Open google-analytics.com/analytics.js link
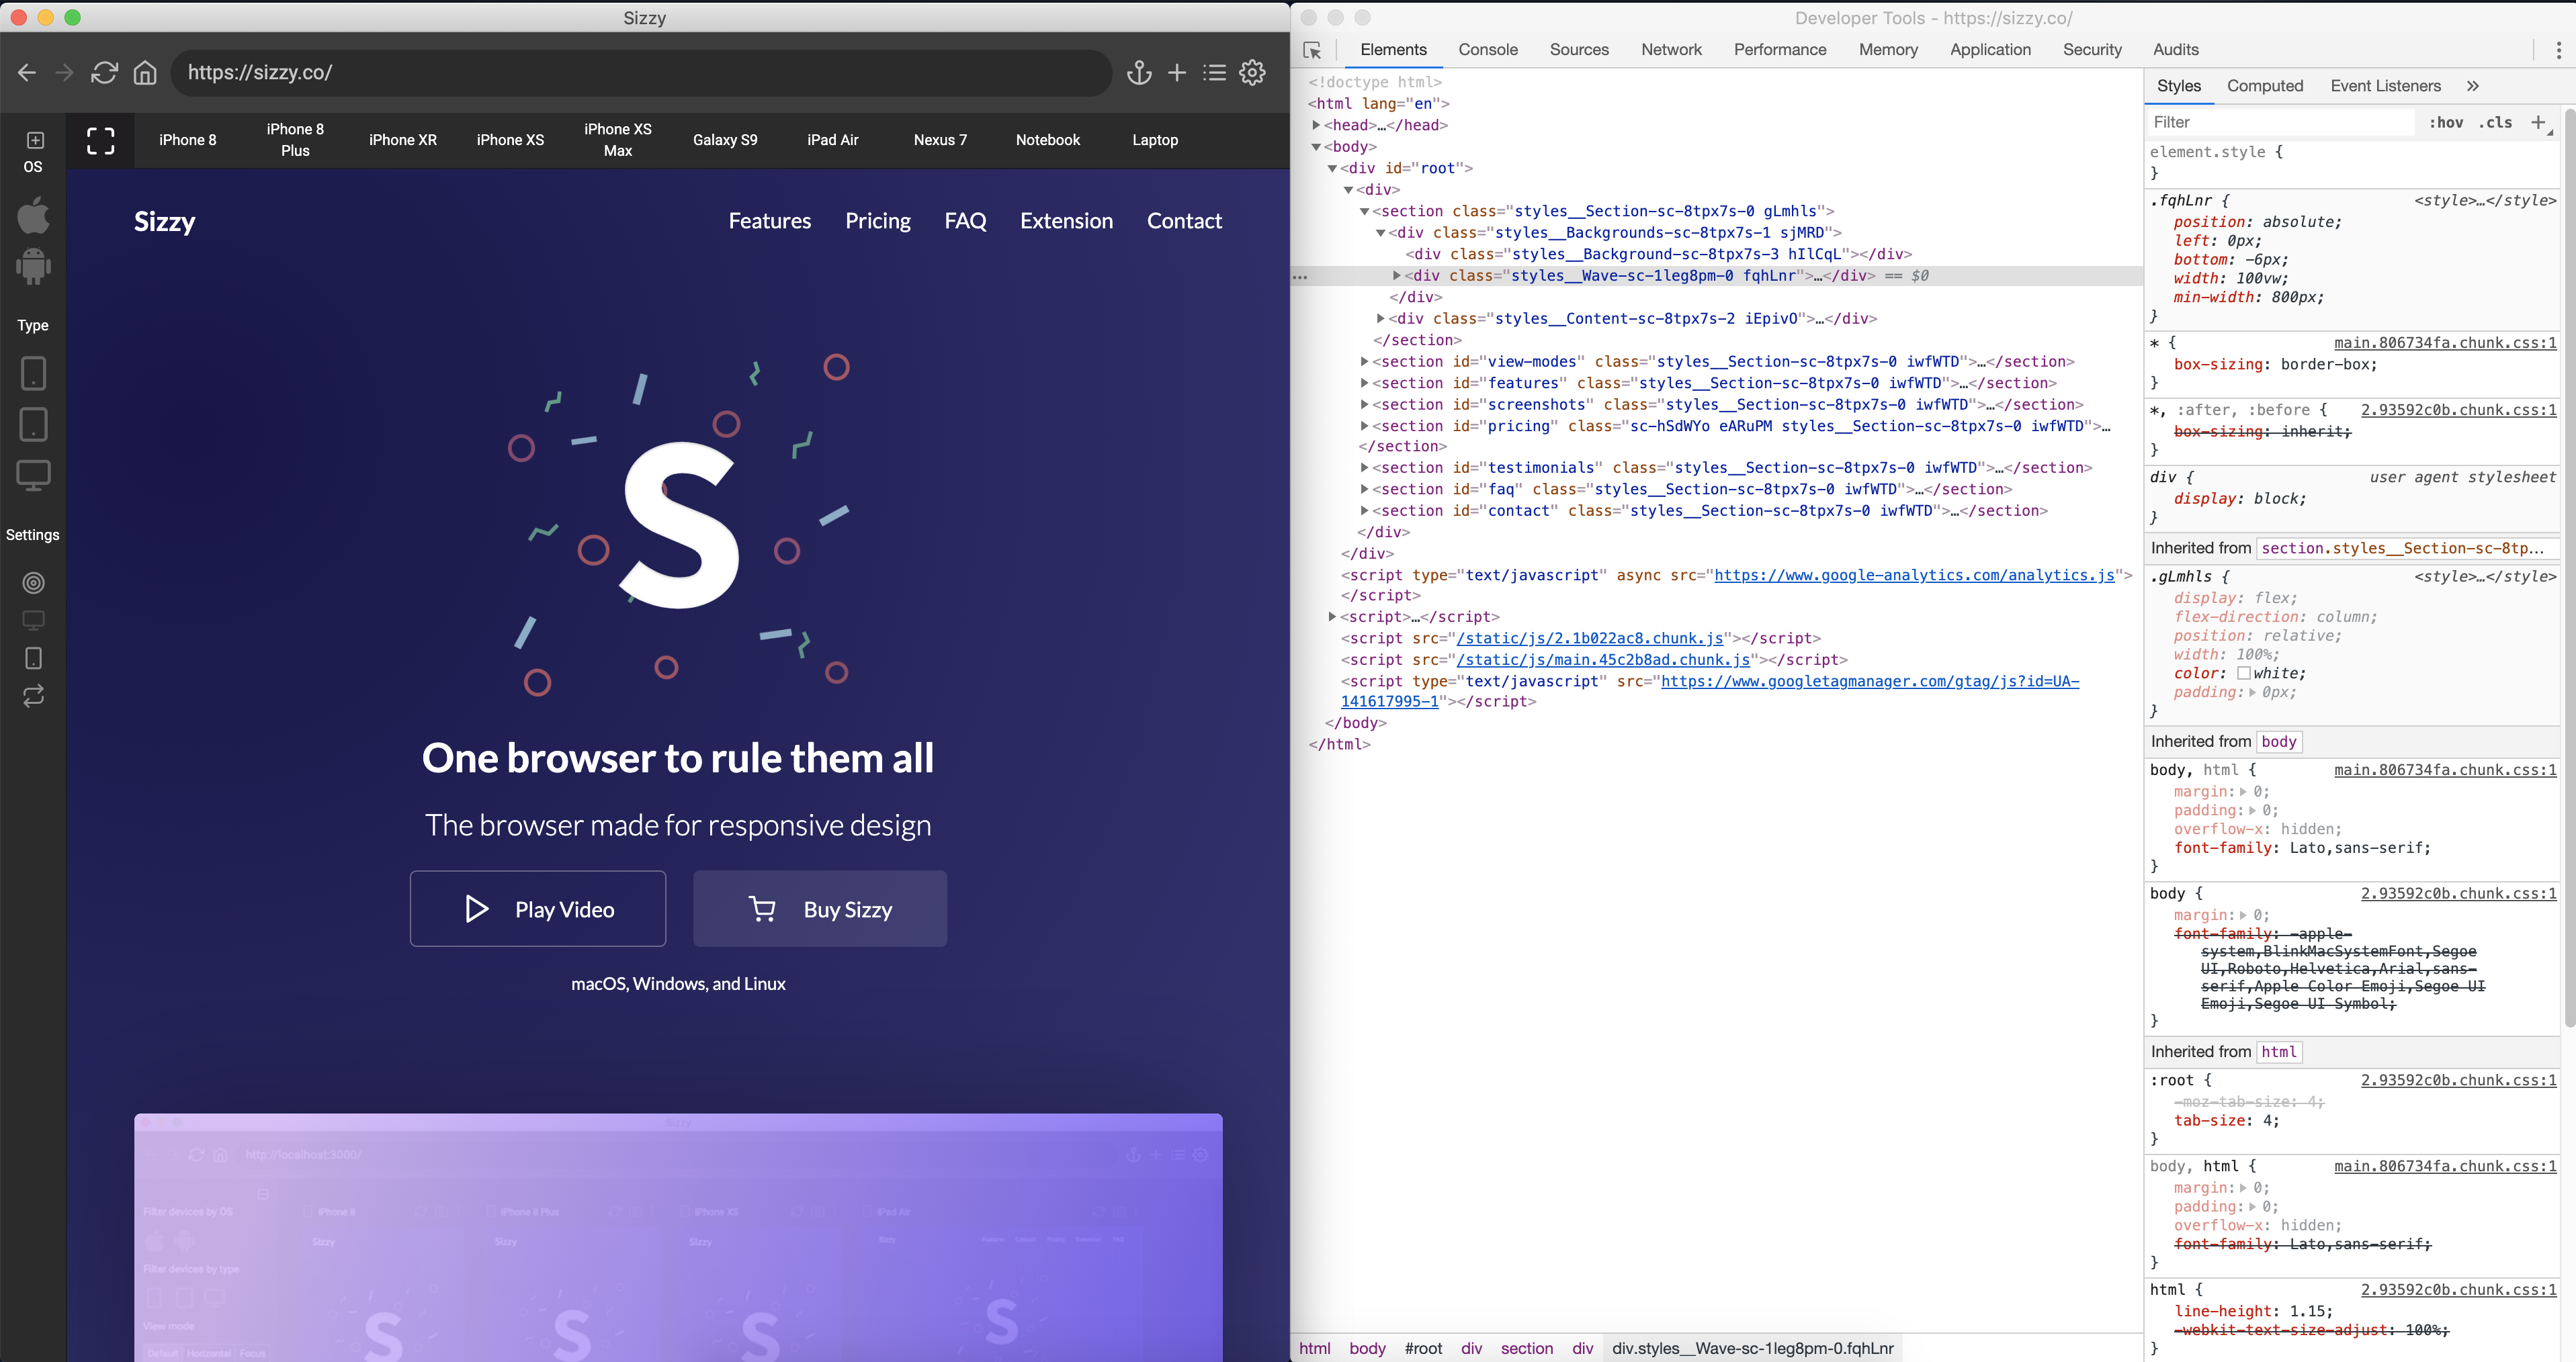 tap(1914, 575)
